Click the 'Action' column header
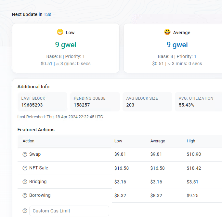The width and height of the screenshot is (222, 217). coord(29,141)
